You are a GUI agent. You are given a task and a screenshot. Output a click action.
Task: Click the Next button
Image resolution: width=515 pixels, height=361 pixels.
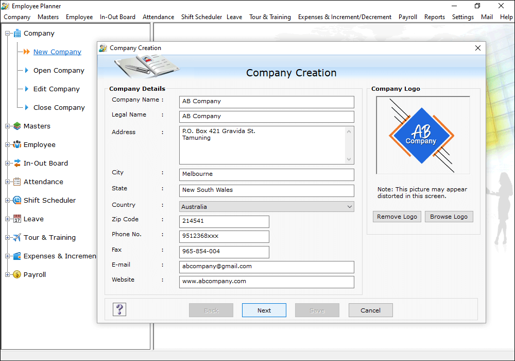[x=264, y=310]
